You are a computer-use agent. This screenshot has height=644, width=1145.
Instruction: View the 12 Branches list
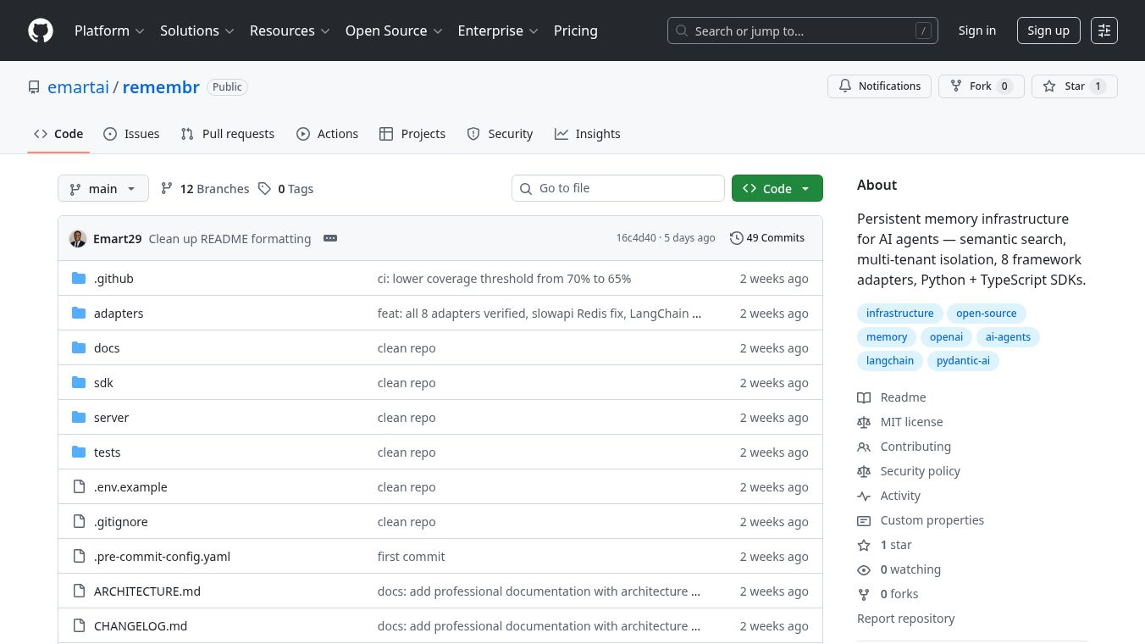pyautogui.click(x=205, y=188)
